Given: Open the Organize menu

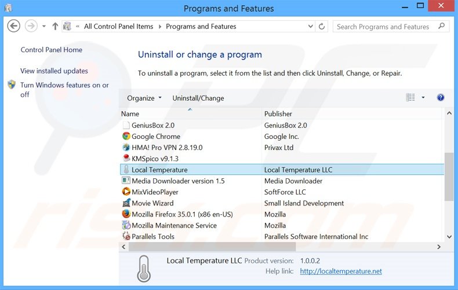Looking at the screenshot, I should (144, 98).
